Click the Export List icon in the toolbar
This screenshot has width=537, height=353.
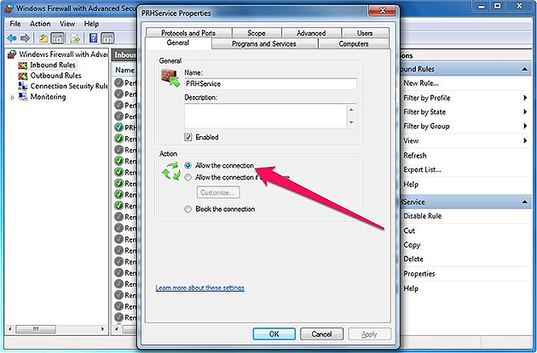[x=74, y=38]
